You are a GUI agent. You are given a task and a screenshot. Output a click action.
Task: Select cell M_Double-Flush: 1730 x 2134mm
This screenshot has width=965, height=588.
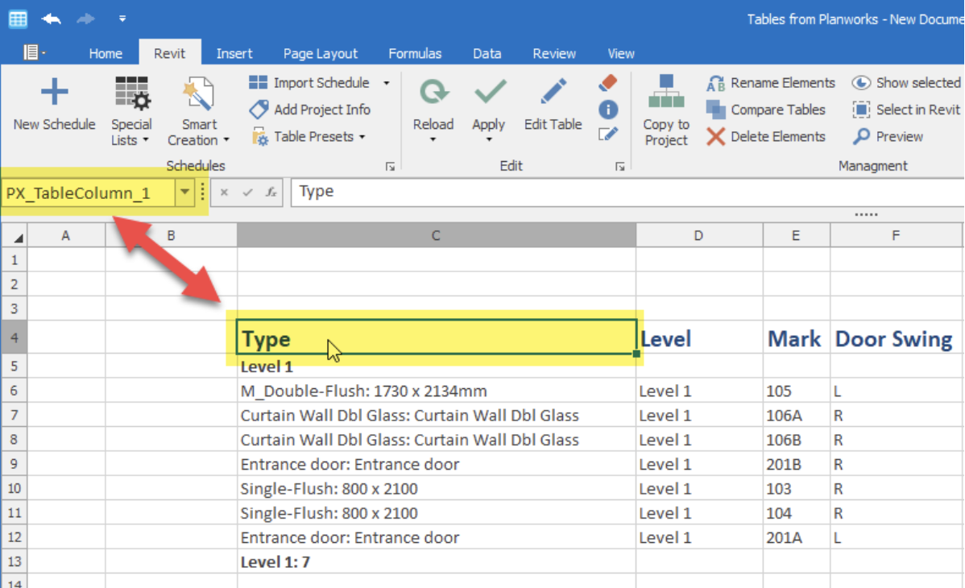437,391
